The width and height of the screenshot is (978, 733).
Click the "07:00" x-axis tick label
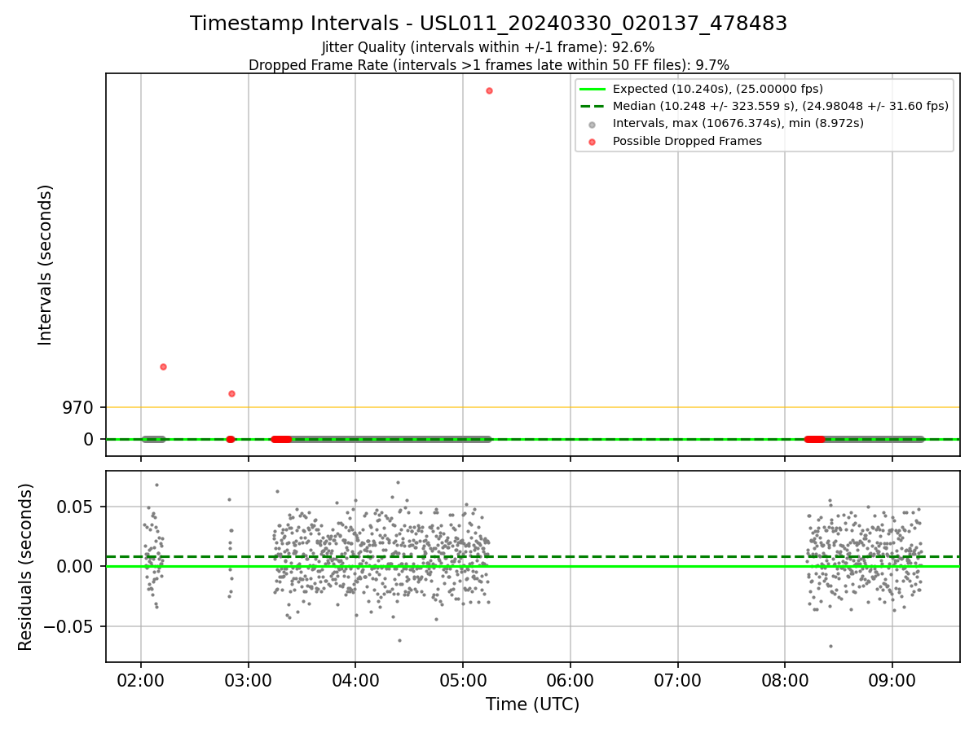coord(677,681)
